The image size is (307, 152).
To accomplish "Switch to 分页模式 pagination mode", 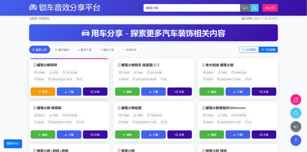I will click(249, 50).
